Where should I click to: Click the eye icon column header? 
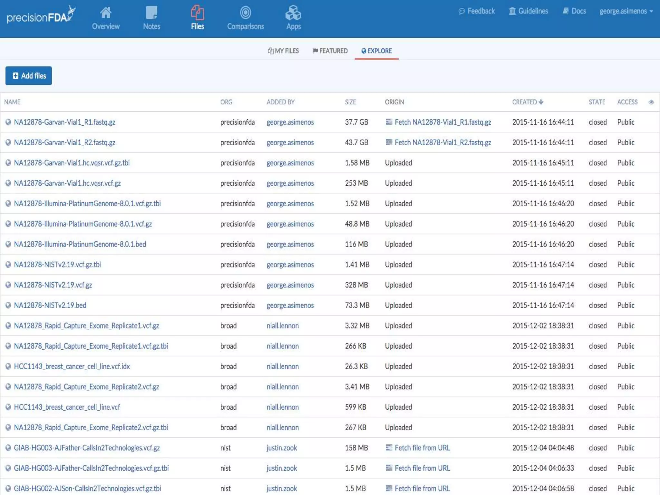[651, 102]
